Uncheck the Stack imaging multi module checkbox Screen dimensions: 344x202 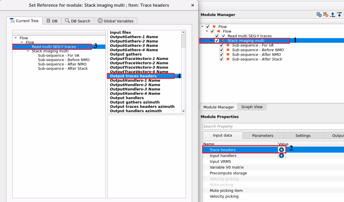[217, 41]
